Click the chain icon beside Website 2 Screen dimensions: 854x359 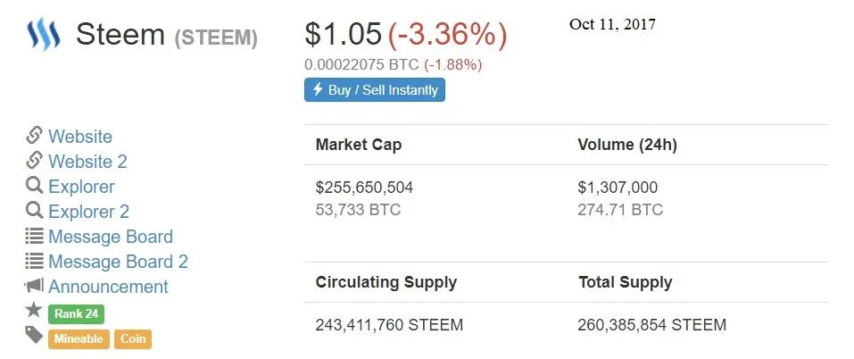[34, 161]
